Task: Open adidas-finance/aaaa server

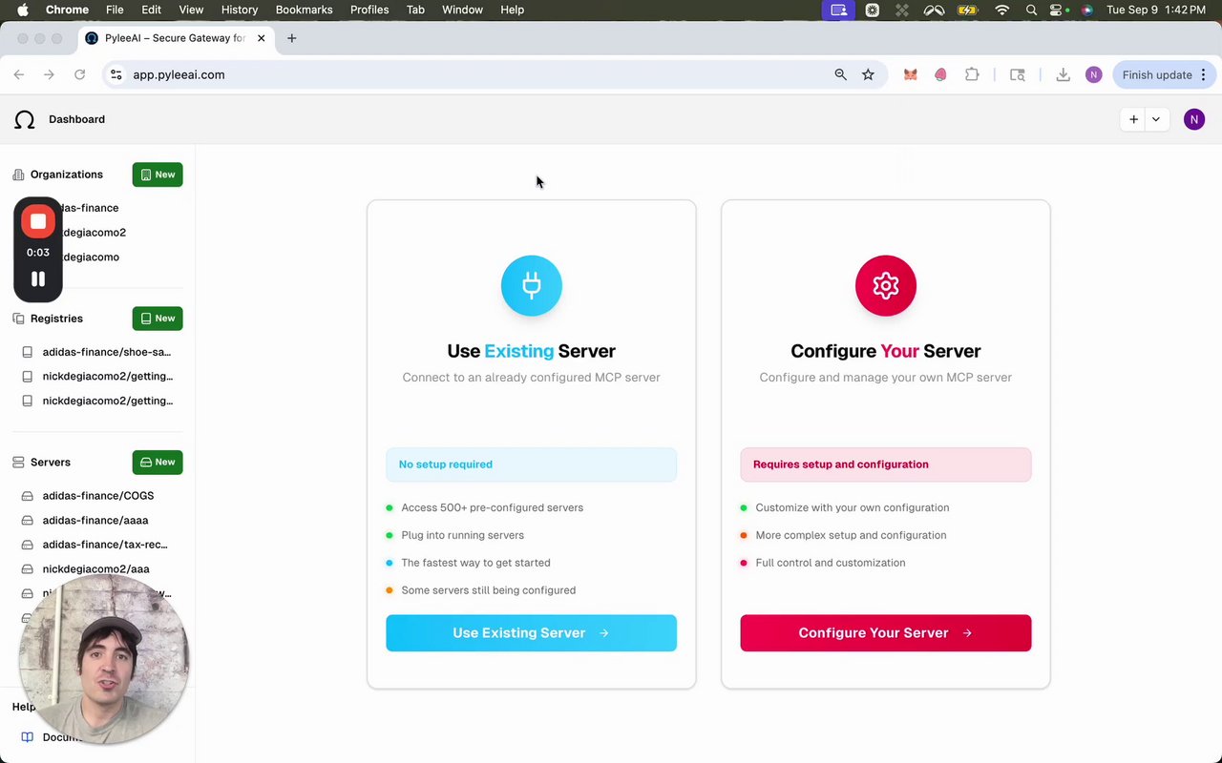Action: pos(96,521)
